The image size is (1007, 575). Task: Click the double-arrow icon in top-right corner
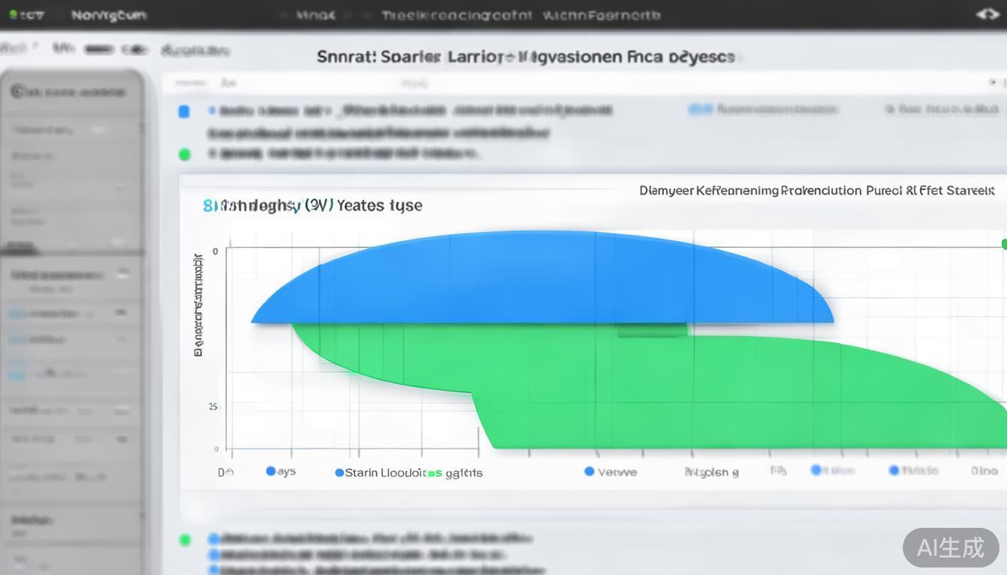tap(988, 14)
